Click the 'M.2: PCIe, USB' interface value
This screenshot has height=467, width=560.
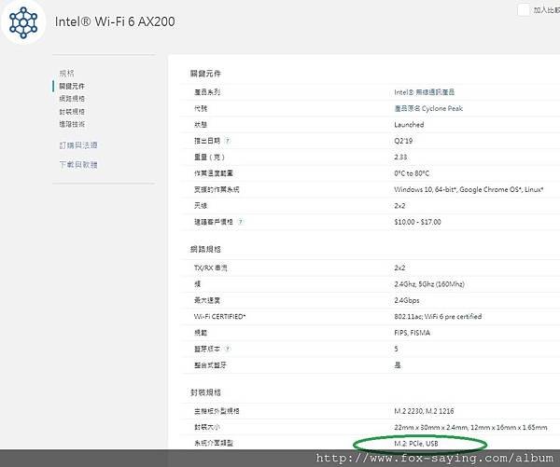[x=416, y=444]
